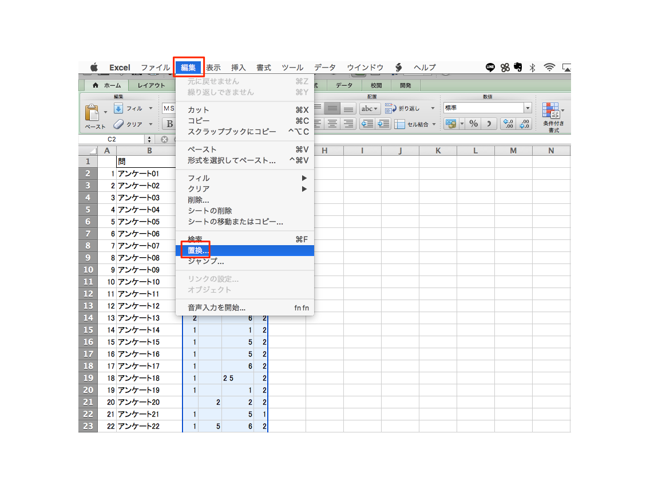
Task: Select column K header
Action: pyautogui.click(x=438, y=151)
